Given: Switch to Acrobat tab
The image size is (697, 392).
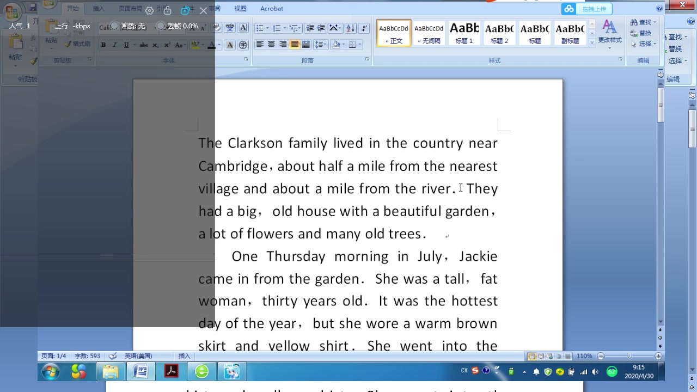Looking at the screenshot, I should (272, 9).
